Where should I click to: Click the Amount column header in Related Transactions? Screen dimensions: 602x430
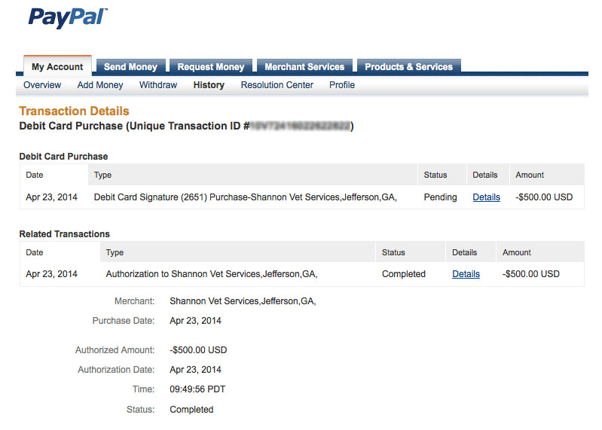tap(517, 252)
